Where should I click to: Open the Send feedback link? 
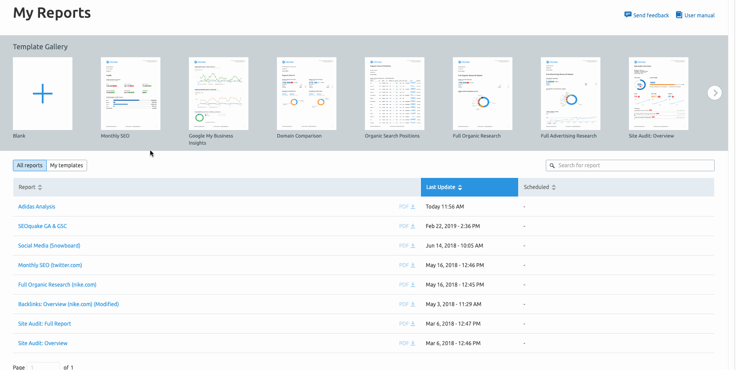(x=651, y=15)
